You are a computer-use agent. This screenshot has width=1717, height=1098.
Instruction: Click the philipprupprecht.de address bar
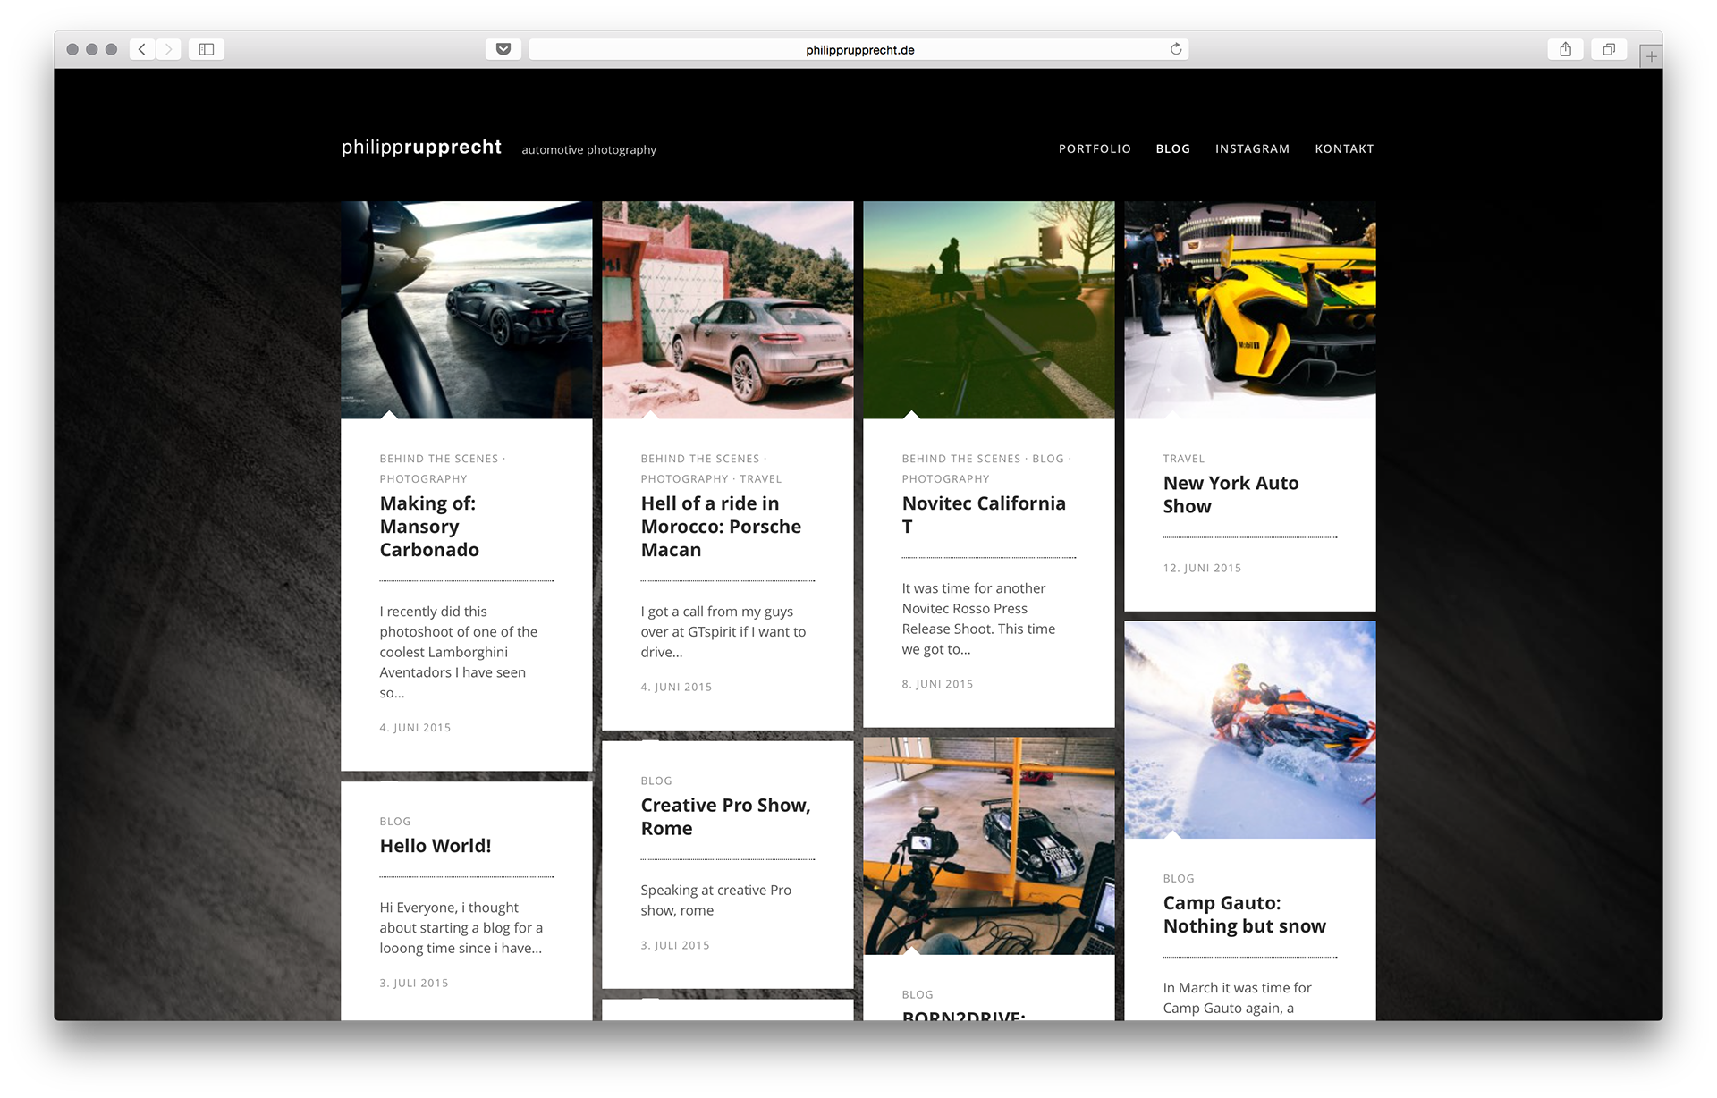858,50
